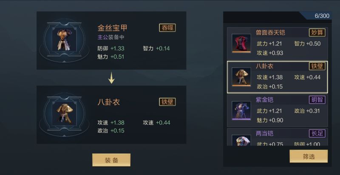
Task: Select the 兽面吞天铠 list entry name
Action: coord(270,33)
